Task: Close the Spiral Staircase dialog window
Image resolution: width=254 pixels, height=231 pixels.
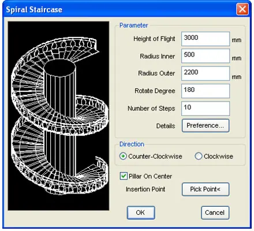Action: pos(242,9)
